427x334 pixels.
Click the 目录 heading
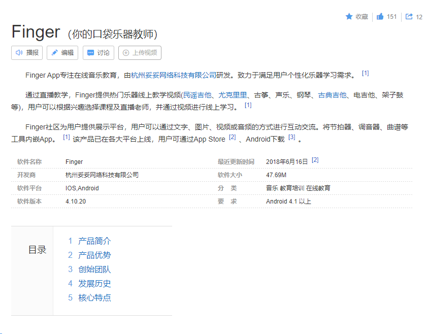coord(37,250)
